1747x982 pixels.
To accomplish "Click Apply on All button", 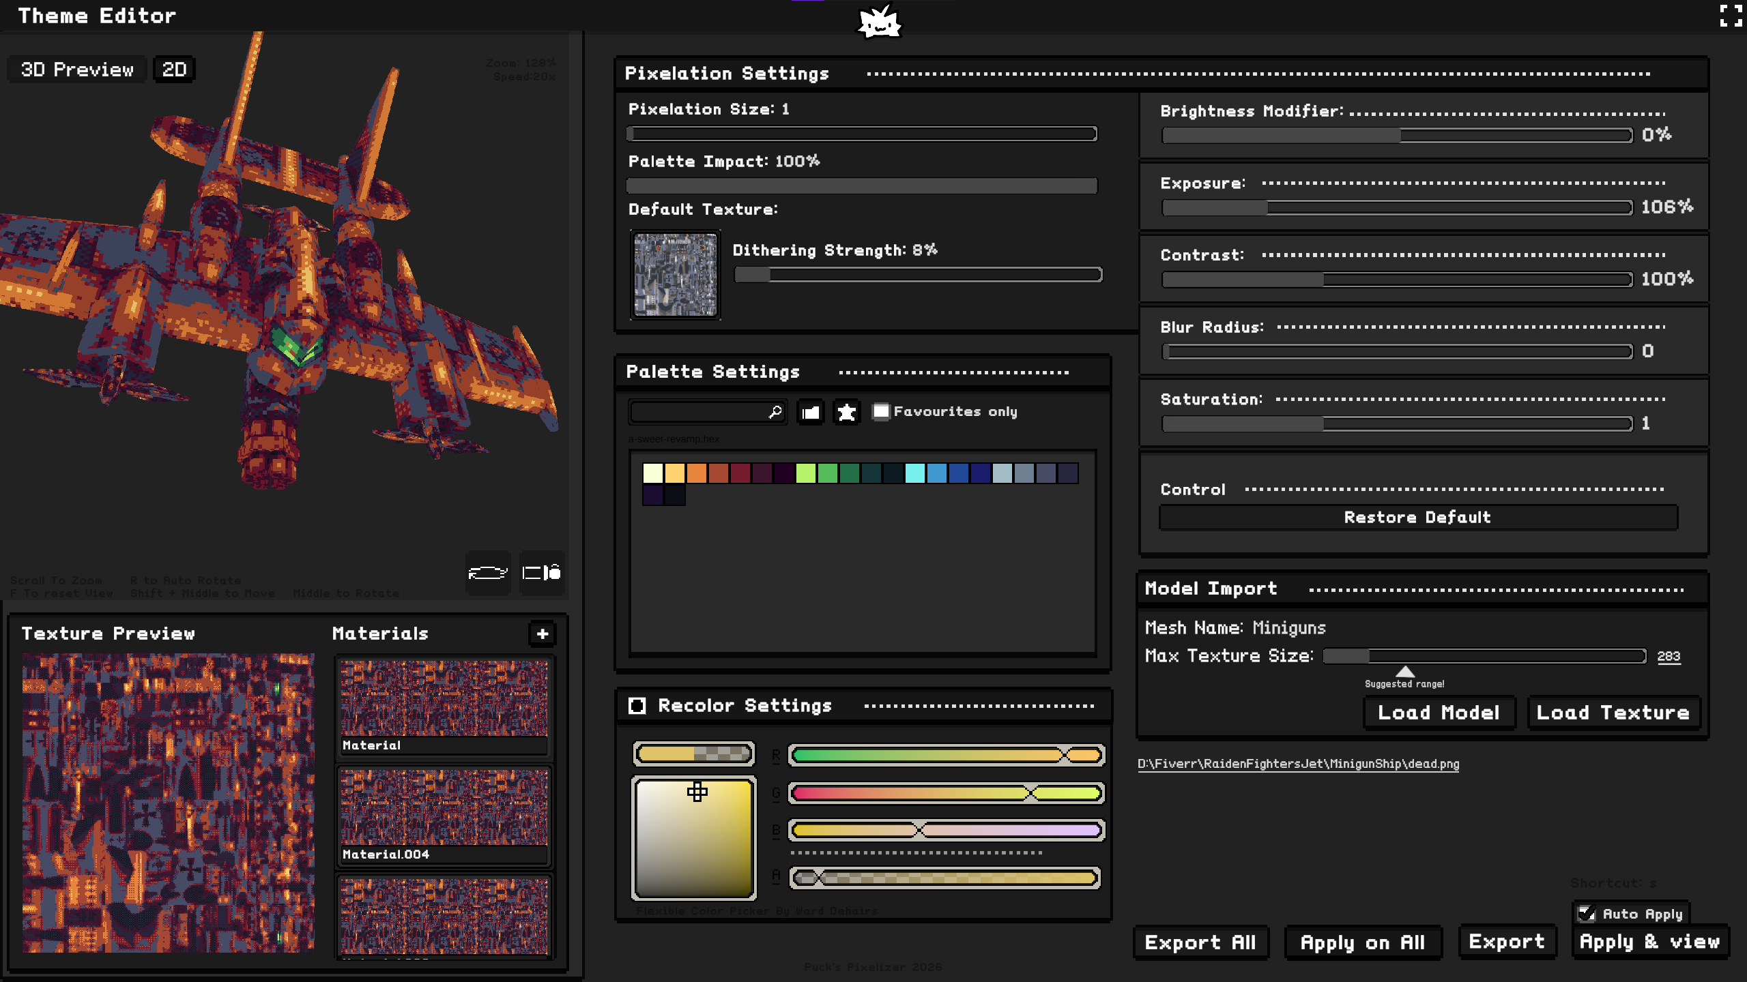I will [x=1363, y=942].
